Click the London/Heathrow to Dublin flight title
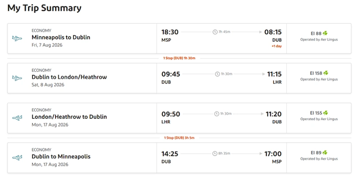This screenshot has height=178, width=358. coord(69,117)
